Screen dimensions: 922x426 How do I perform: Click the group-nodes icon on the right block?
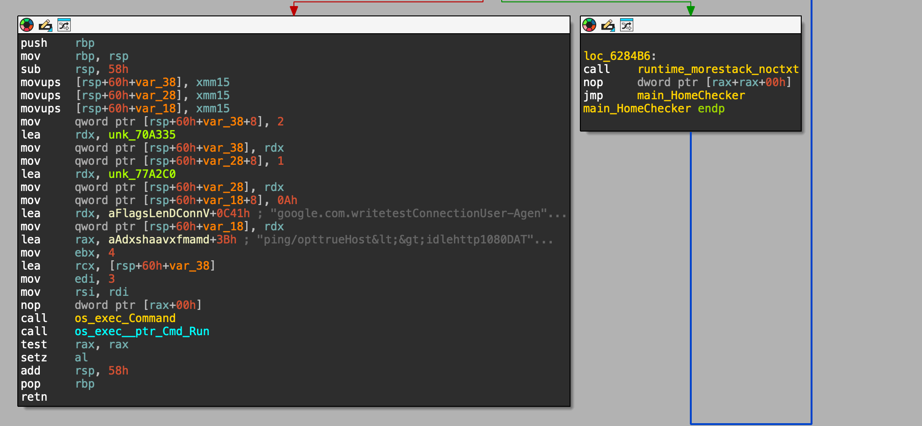click(627, 25)
